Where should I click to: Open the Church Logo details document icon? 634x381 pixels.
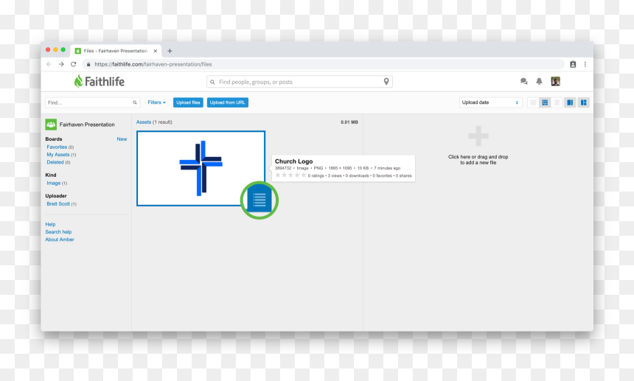pyautogui.click(x=259, y=199)
